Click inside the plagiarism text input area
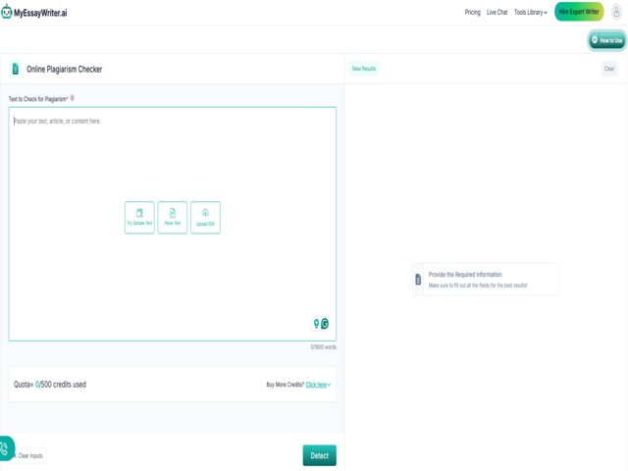The width and height of the screenshot is (628, 471). (x=172, y=167)
